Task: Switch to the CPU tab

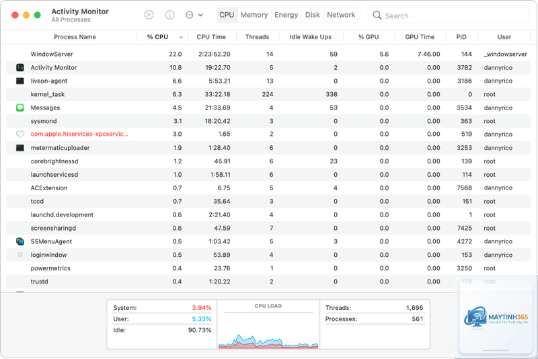Action: 227,15
